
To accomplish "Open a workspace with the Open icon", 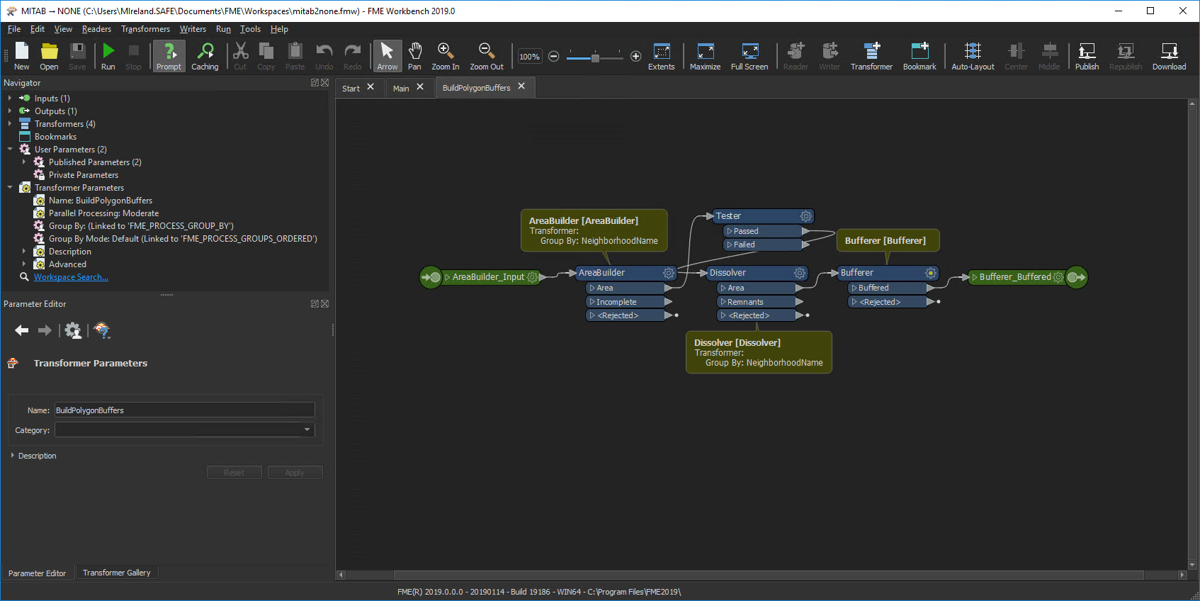I will 49,56.
